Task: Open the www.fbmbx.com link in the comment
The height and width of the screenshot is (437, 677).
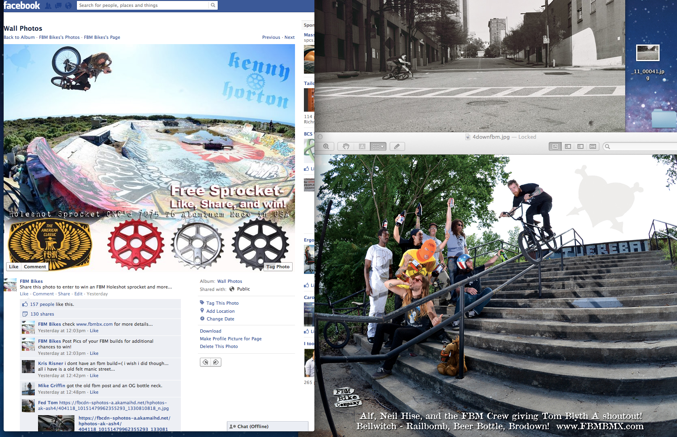Action: click(94, 324)
